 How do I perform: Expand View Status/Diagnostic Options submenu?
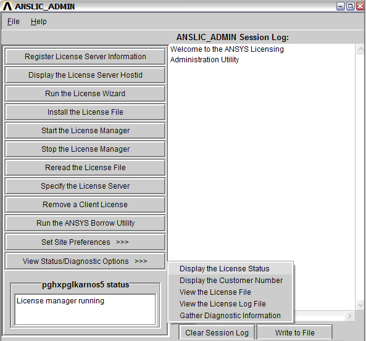(85, 261)
